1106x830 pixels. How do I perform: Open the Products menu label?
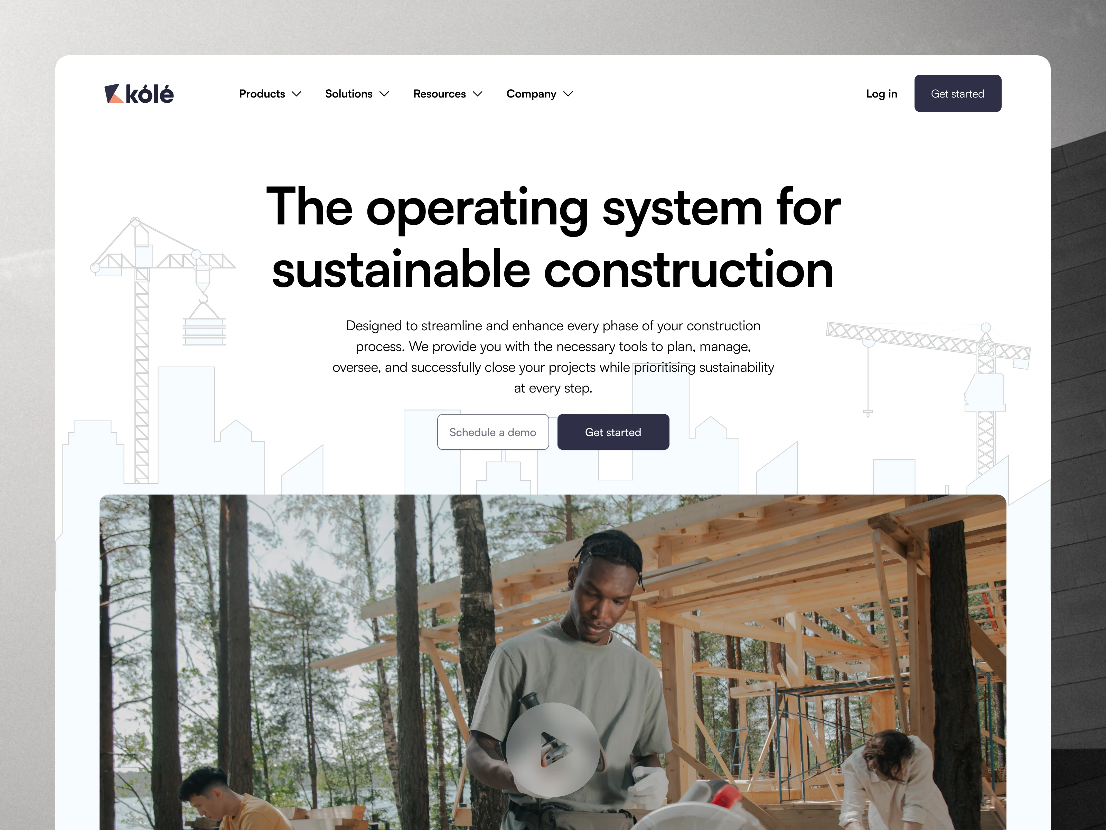tap(262, 94)
